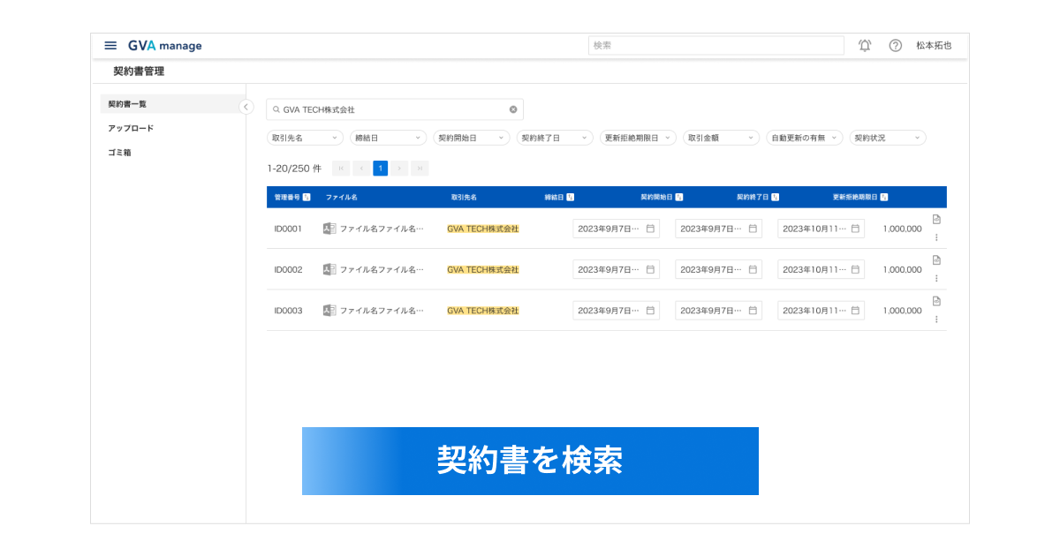Open the help question mark icon

[895, 46]
